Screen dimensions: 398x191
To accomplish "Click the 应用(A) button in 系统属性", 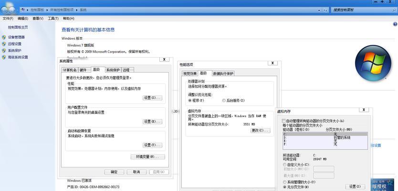I will click(x=159, y=172).
